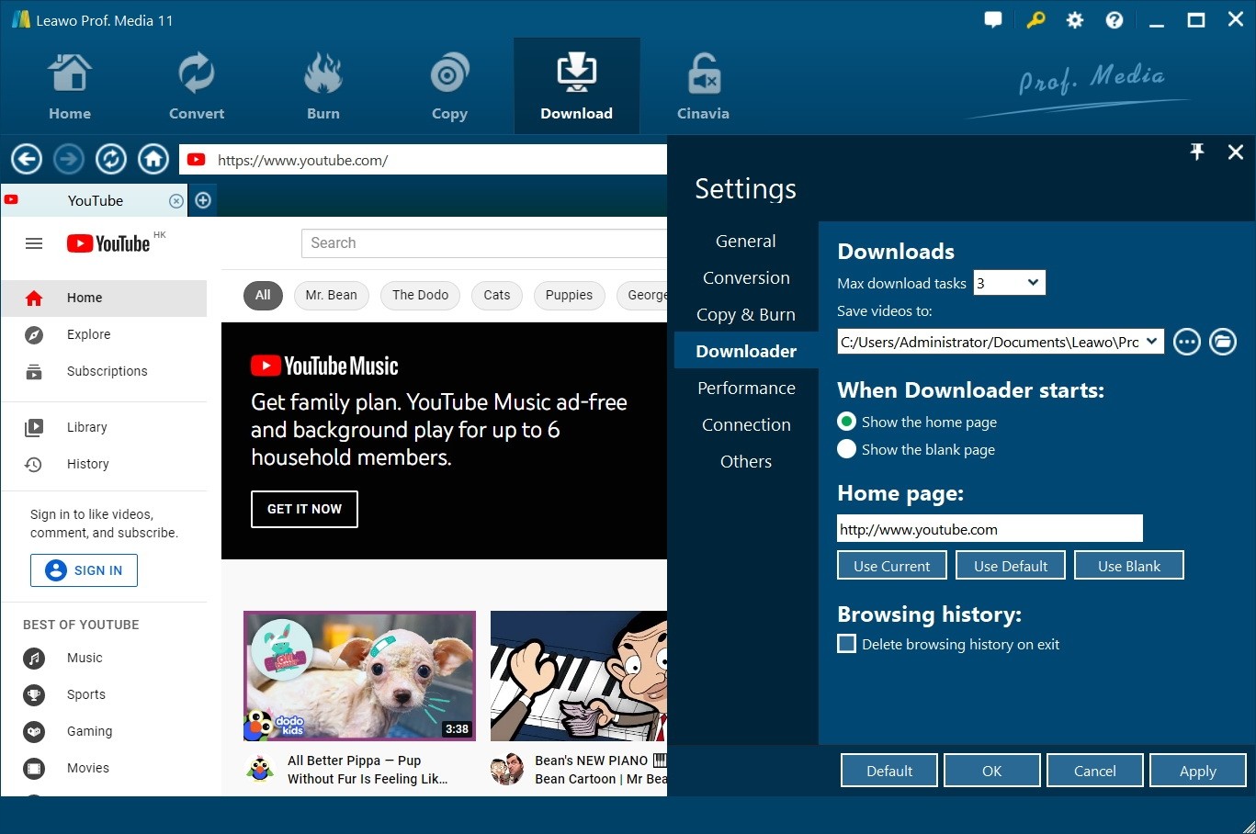Open the Mr Bean piano video thumbnail

pos(579,676)
